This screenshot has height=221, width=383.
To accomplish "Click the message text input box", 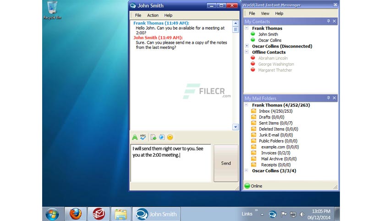I will [x=171, y=163].
